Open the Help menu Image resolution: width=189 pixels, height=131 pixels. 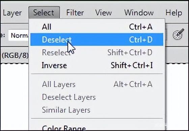point(174,13)
